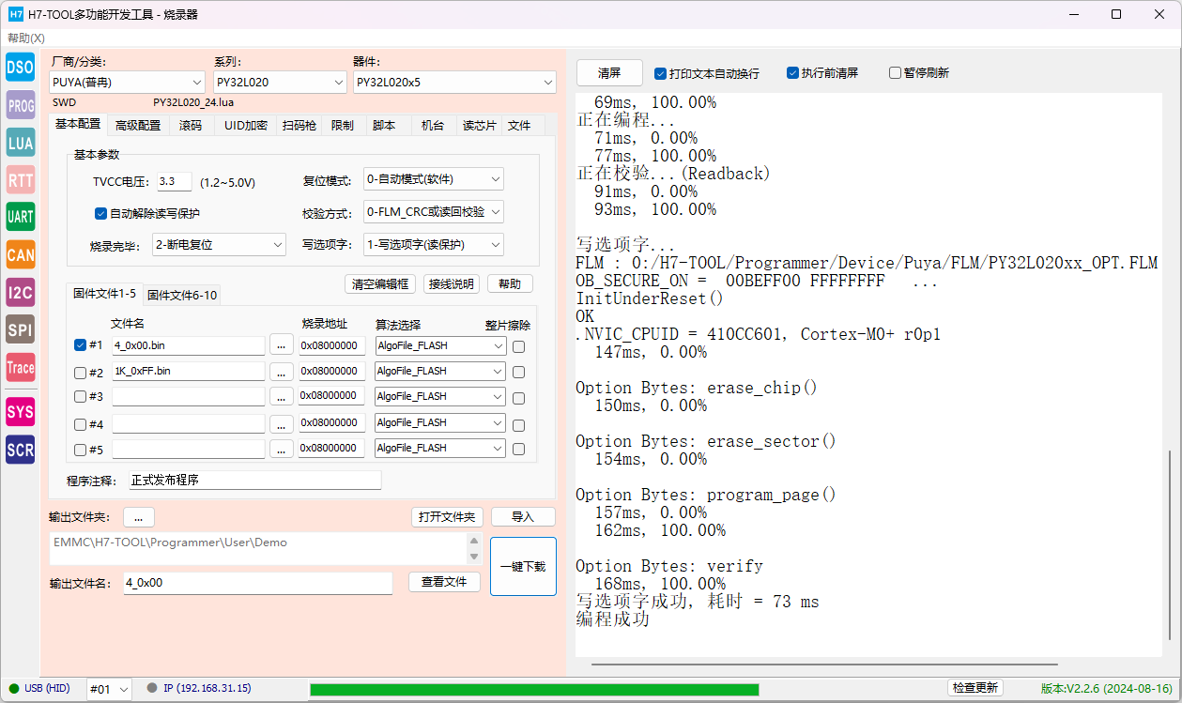Switch to the PROG programmer module
The height and width of the screenshot is (703, 1182).
click(x=21, y=106)
